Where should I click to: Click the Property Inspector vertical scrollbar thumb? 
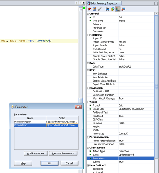(x=157, y=87)
